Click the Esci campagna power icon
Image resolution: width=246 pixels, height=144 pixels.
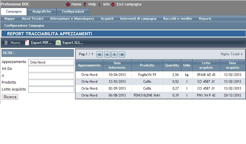click(x=113, y=4)
